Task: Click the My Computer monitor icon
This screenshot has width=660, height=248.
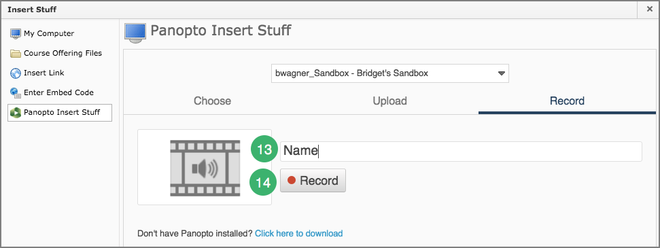Action: 16,34
